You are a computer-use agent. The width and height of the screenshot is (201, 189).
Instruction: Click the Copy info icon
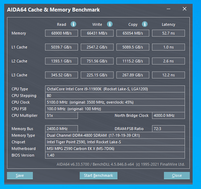[145, 24]
